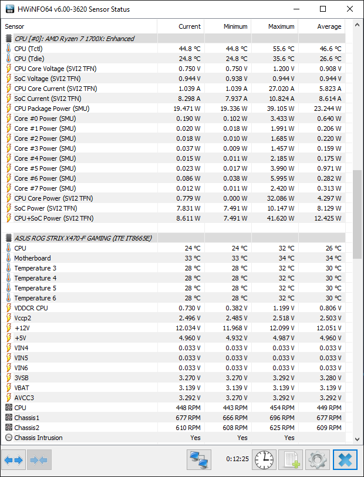Screen dimensions: 364x477
Task: Click the thermometer icon for CPU (Tdie)
Action: [9, 59]
